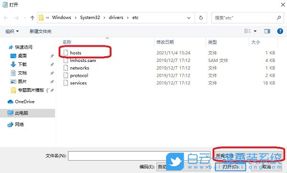Close the 打开 dialog window
Viewport: 287px width, 173px height.
tap(283, 5)
